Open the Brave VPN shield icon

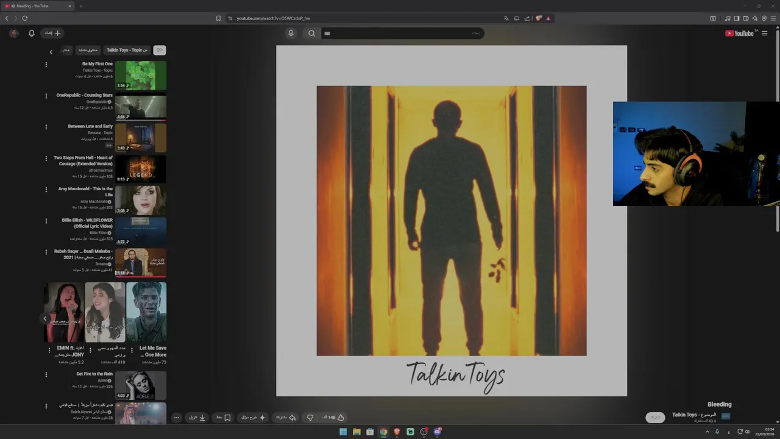coord(764,18)
